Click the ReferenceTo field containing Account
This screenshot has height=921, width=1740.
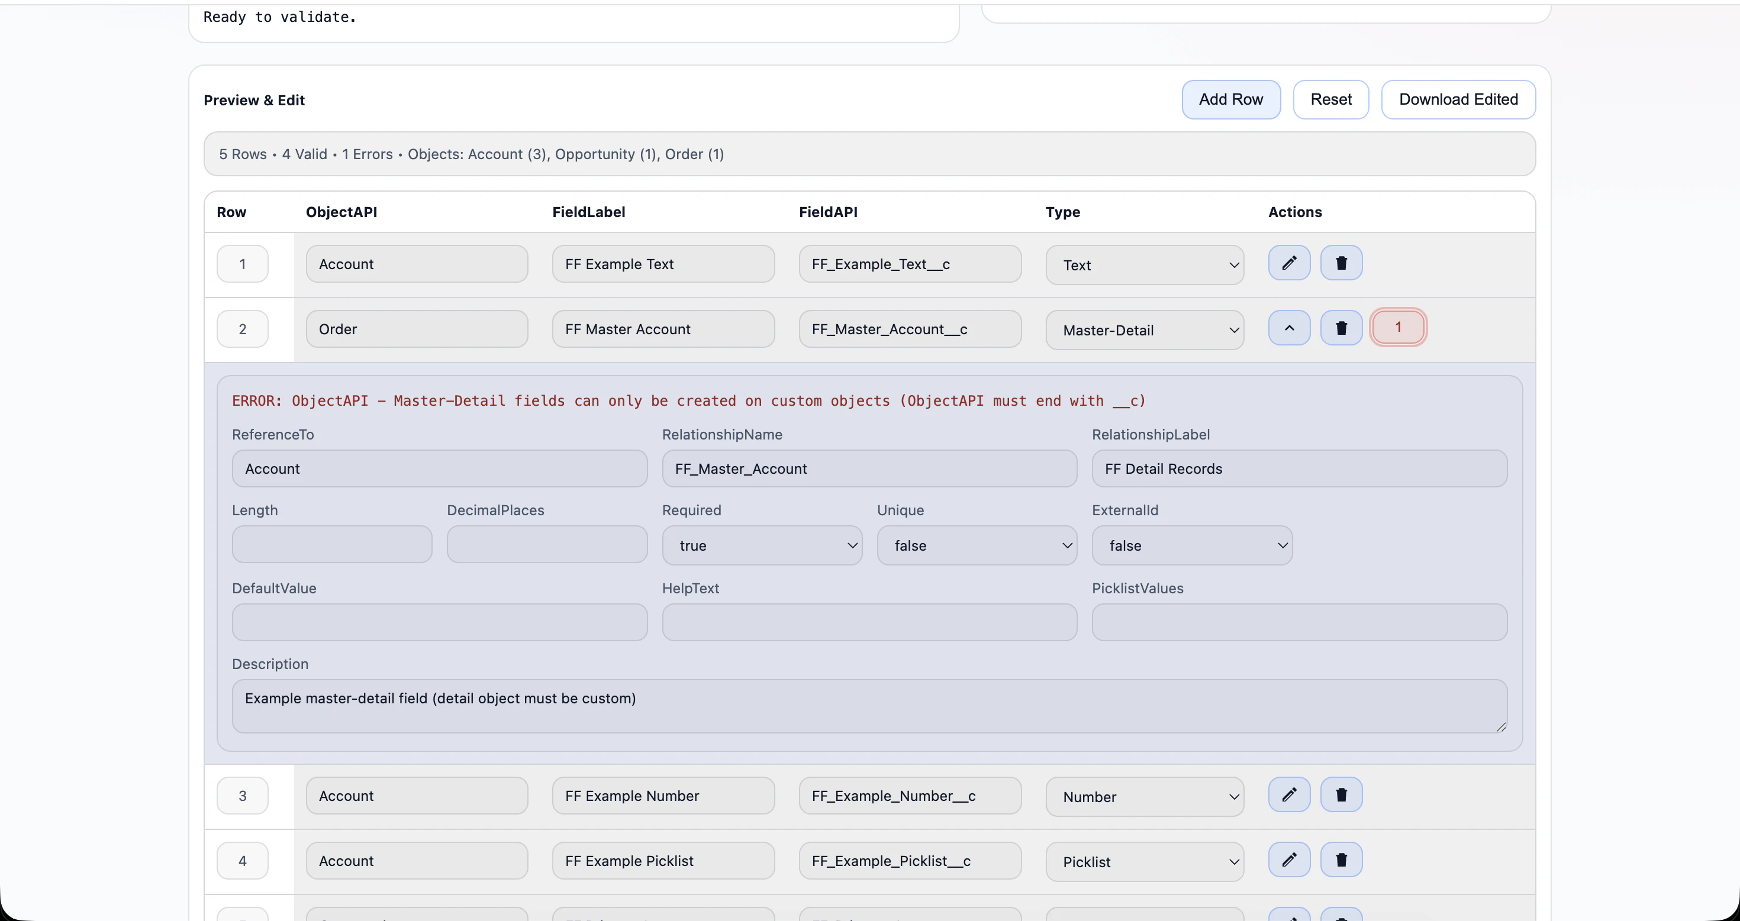[x=440, y=468]
